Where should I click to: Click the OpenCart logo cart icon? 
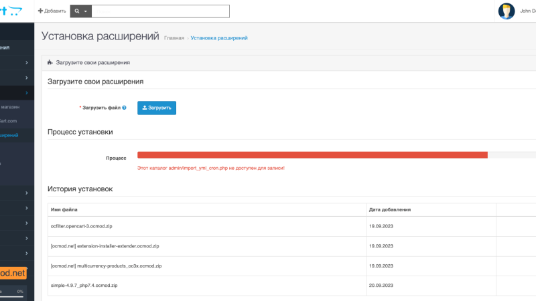[15, 11]
